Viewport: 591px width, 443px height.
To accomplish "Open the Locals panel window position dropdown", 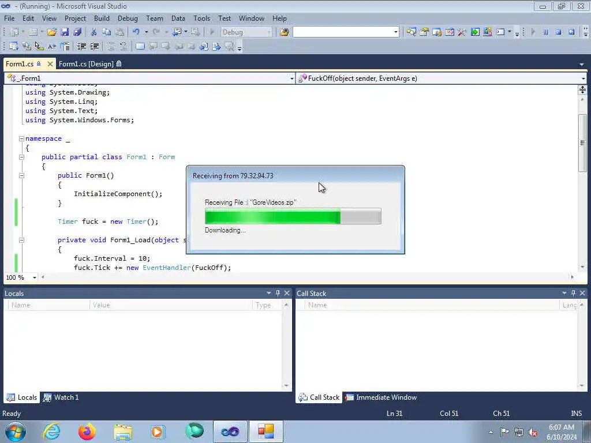I will point(269,293).
